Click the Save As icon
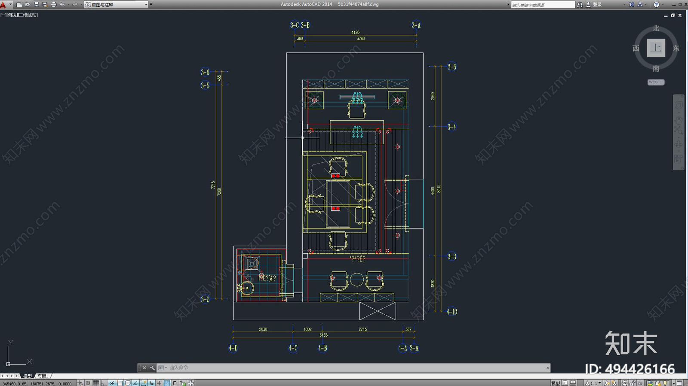The height and width of the screenshot is (386, 688). tap(45, 5)
